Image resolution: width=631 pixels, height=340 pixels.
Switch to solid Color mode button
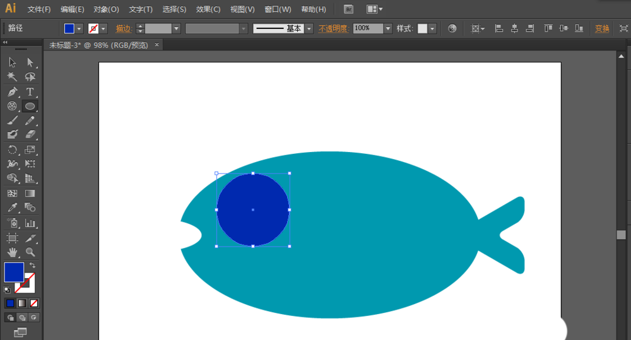pos(10,303)
